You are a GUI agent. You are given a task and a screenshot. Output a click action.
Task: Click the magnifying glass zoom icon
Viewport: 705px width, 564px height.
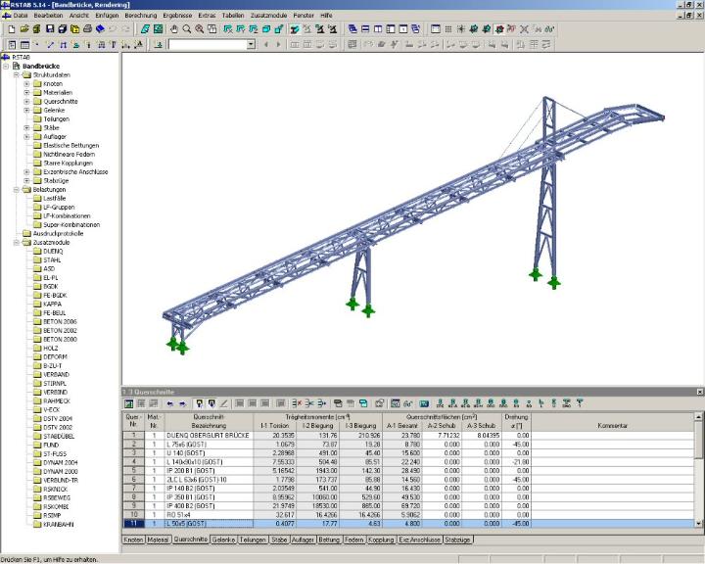[x=187, y=29]
